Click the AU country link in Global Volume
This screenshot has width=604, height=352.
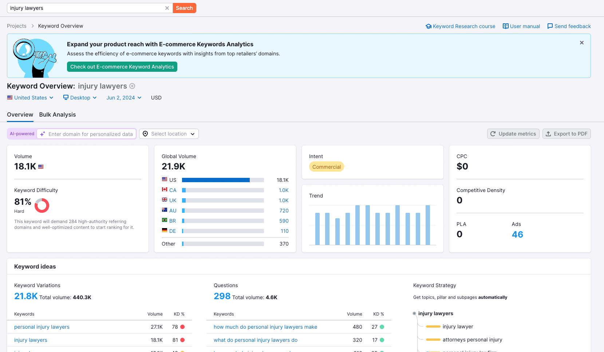click(173, 211)
